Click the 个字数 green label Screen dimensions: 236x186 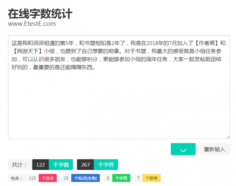tap(61, 164)
